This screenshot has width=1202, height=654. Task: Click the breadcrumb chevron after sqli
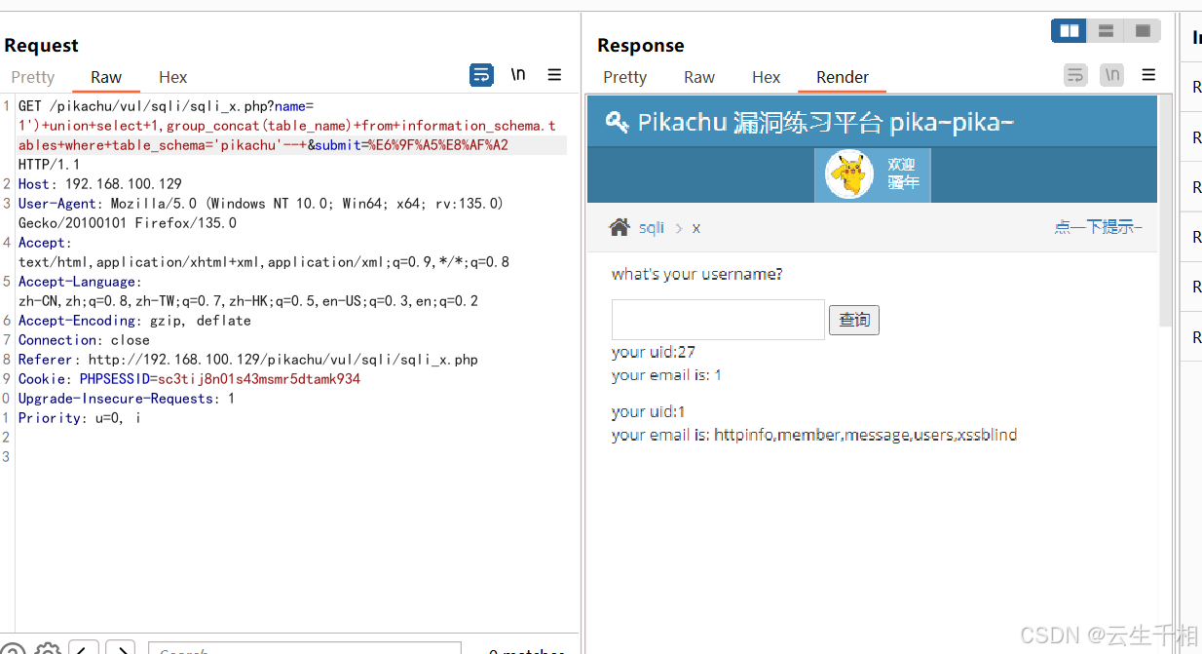(678, 228)
